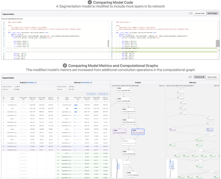
Task: Open the Visible Columns button
Action: click(x=103, y=94)
